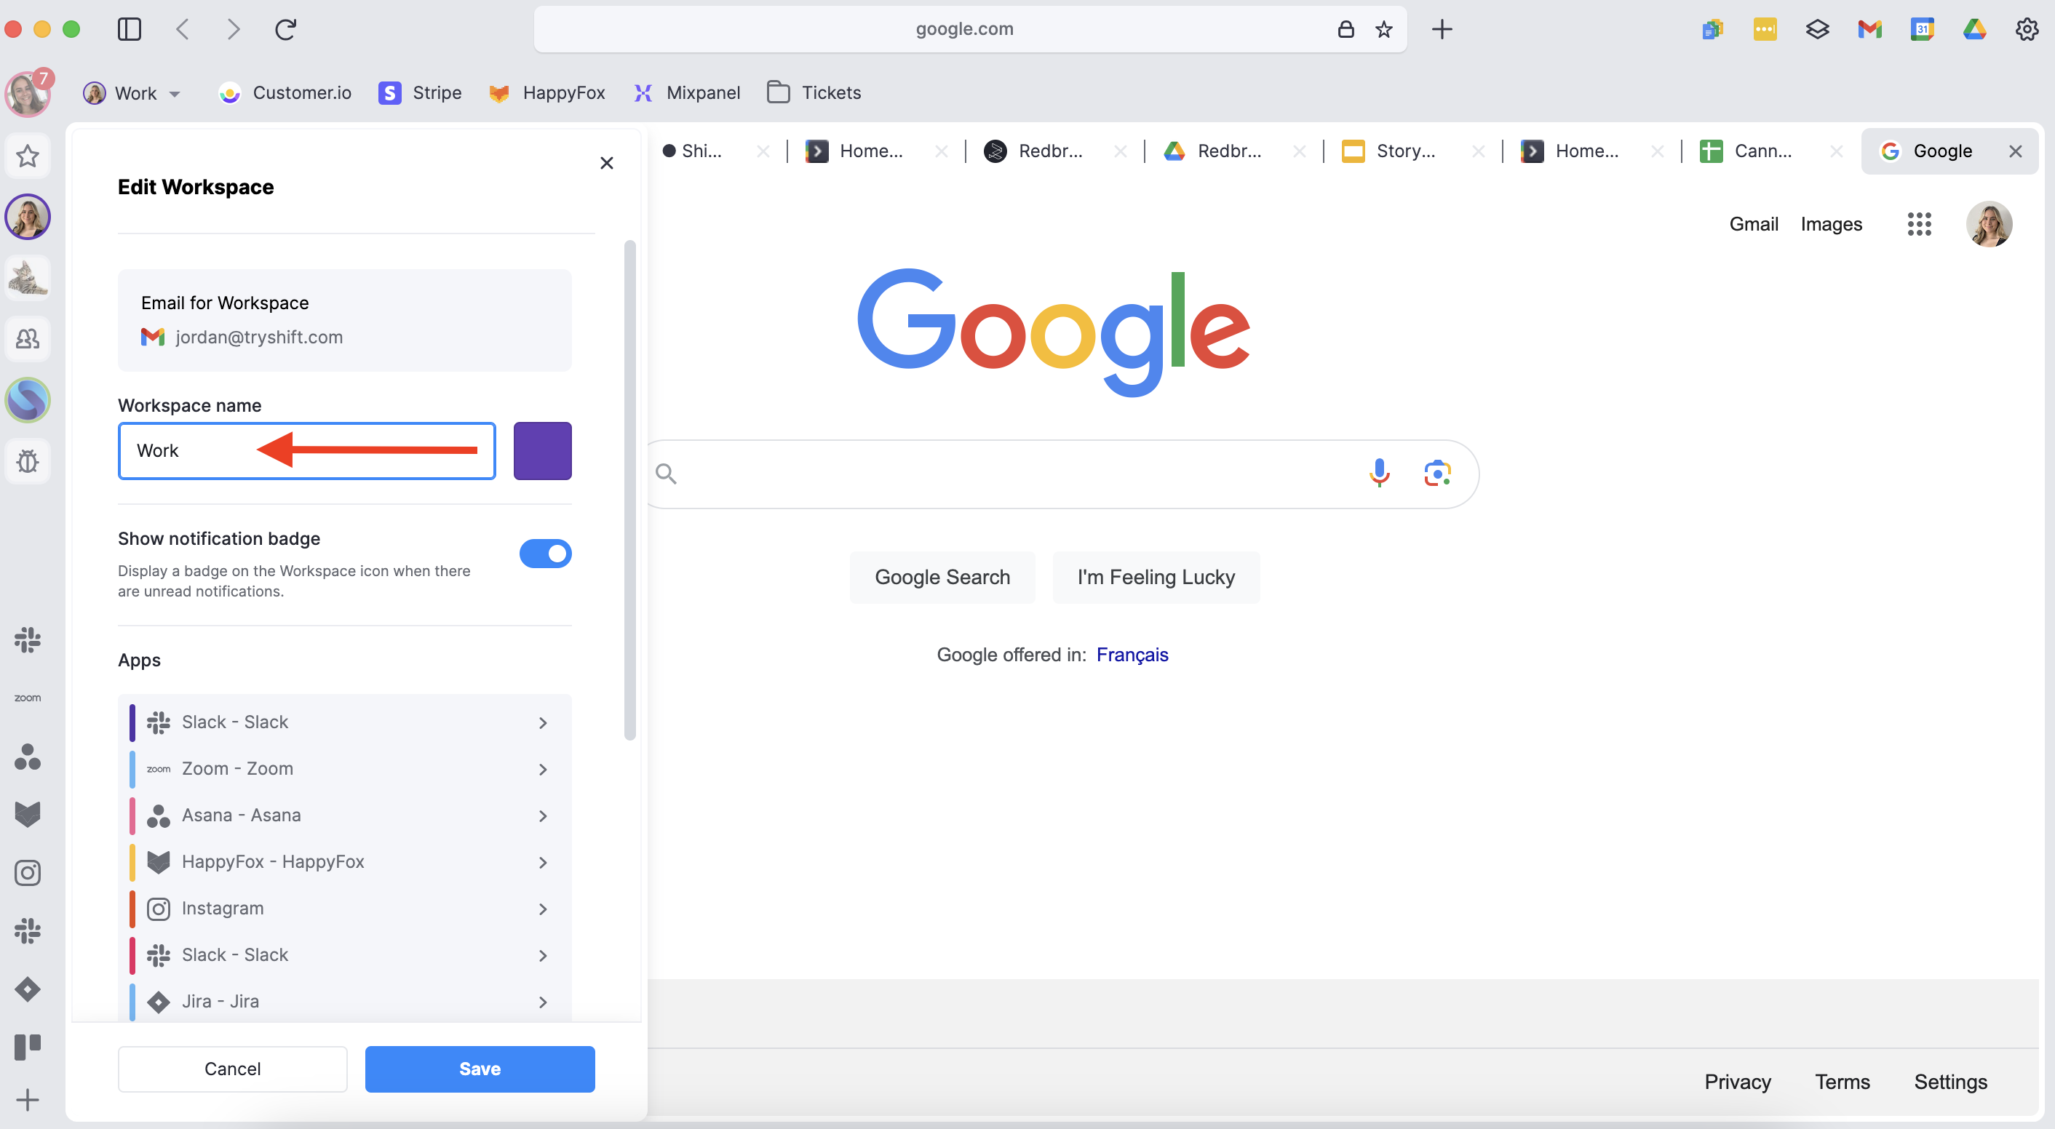Toggle the sidebar panel icon
The image size is (2055, 1129).
(x=130, y=30)
